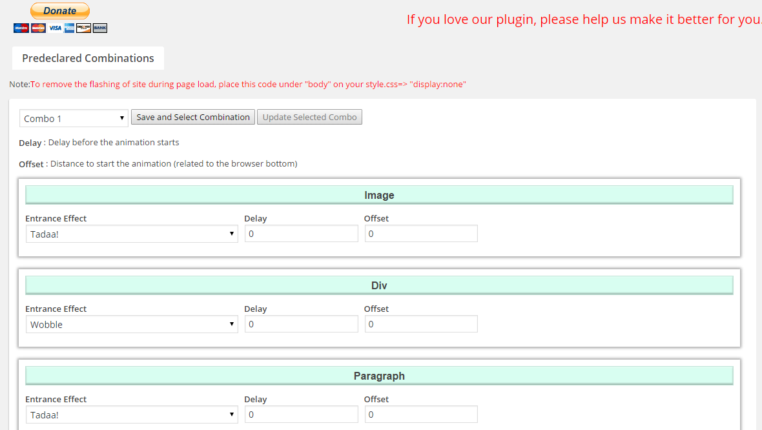Viewport: 762px width, 430px height.
Task: Open the Image Entrance Effect dropdown
Action: click(132, 234)
